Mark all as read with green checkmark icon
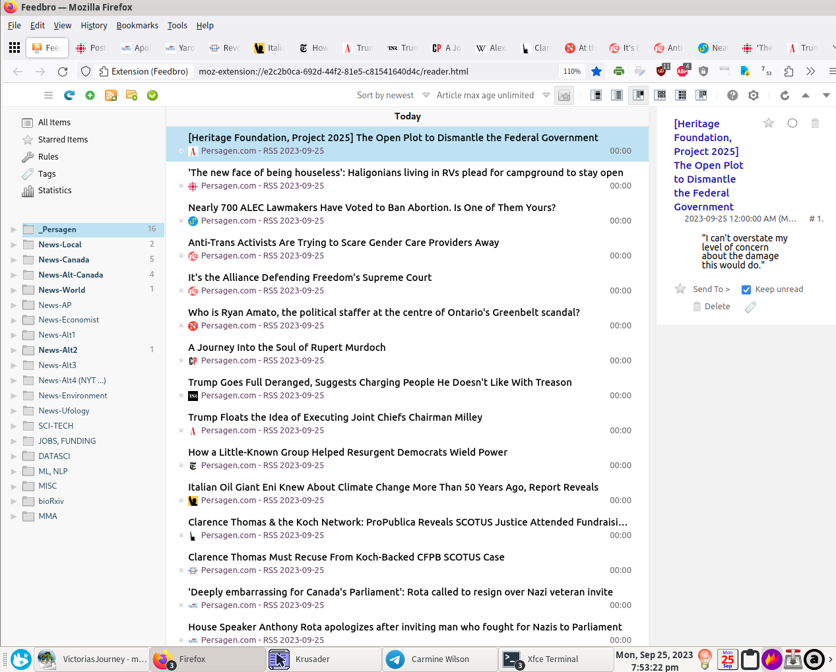 click(152, 96)
